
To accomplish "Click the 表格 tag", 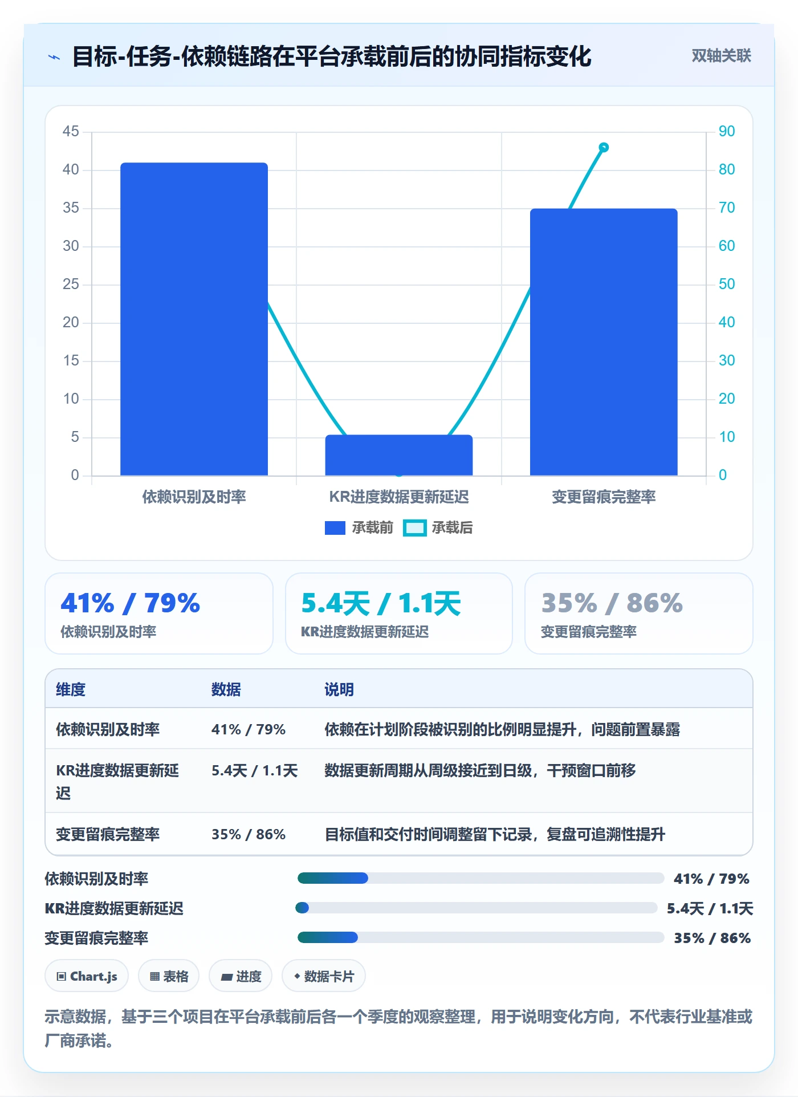I will [169, 976].
